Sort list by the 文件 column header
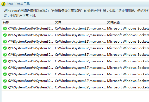 pos(80,22)
